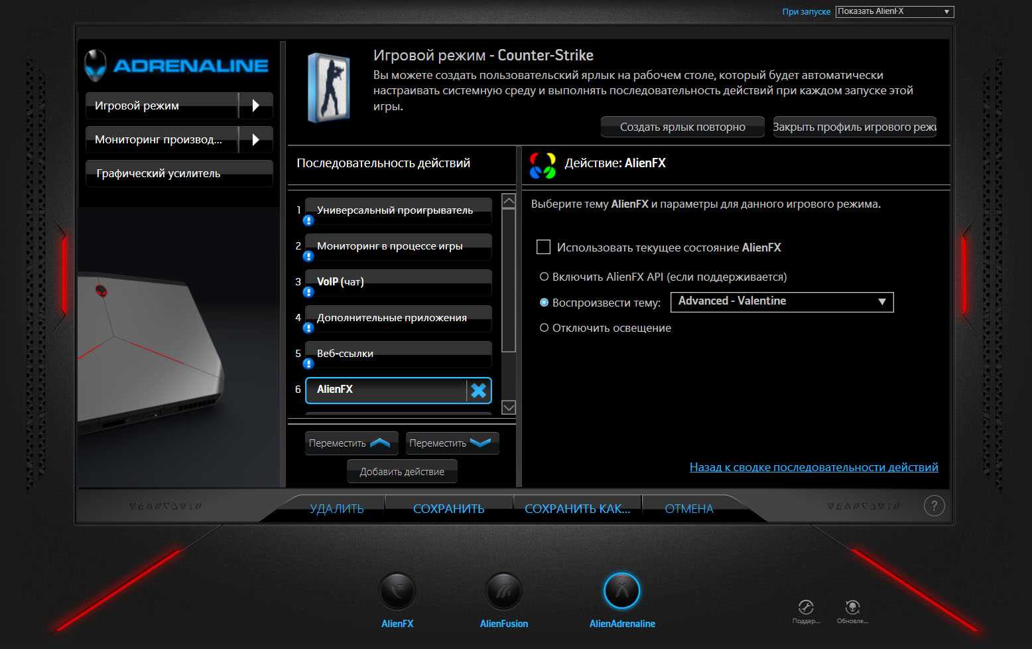Image resolution: width=1032 pixels, height=649 pixels.
Task: Select Включить AlienFX API radio option
Action: pos(544,277)
